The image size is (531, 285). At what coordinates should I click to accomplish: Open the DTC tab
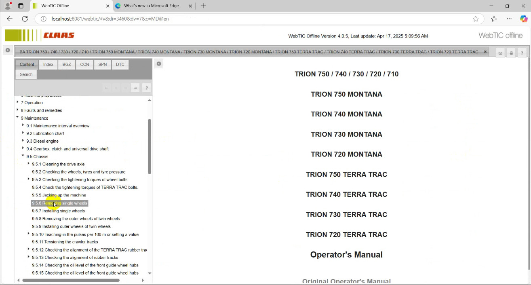[x=120, y=65]
